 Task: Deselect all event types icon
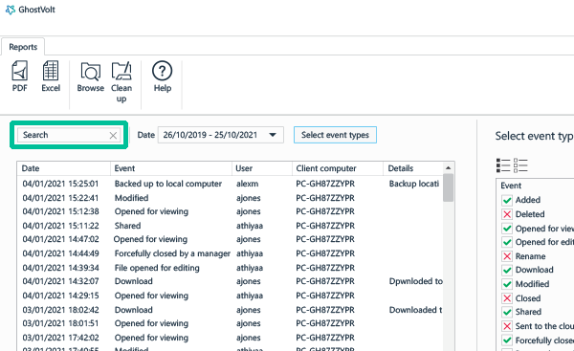pos(520,165)
